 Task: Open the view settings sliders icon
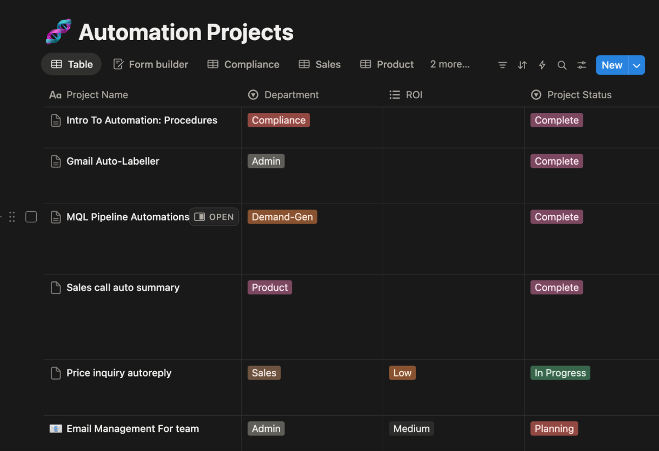(582, 65)
